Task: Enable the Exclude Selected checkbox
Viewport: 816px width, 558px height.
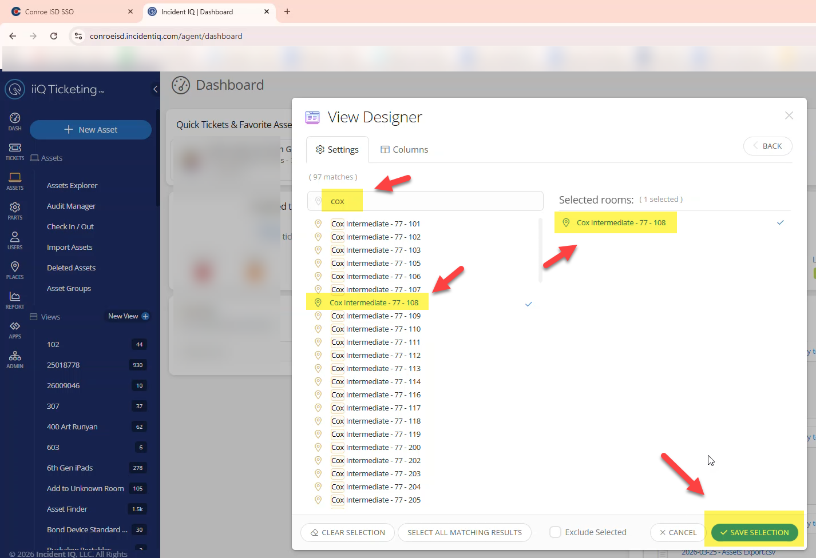Action: (x=555, y=532)
